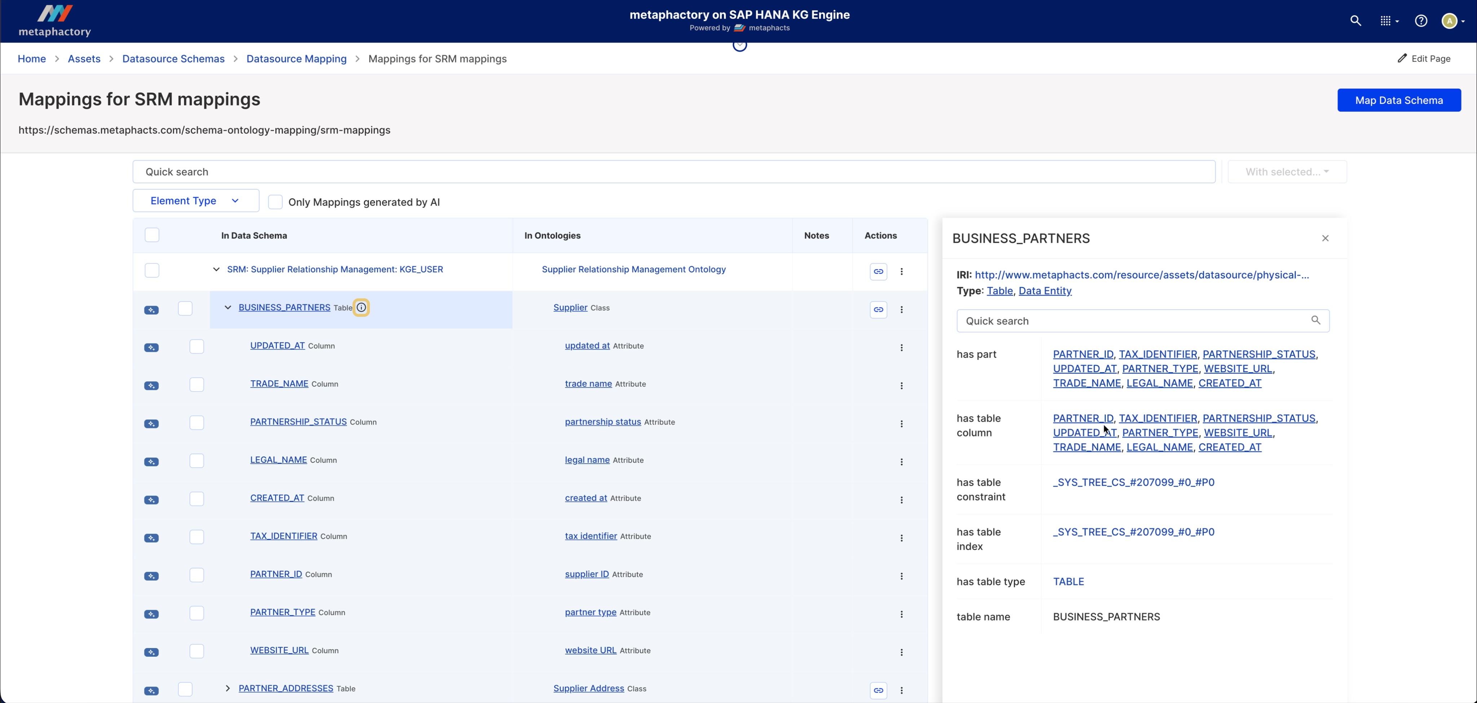Open kebab menu for TRADE_NAME row
The height and width of the screenshot is (703, 1477).
pos(901,386)
